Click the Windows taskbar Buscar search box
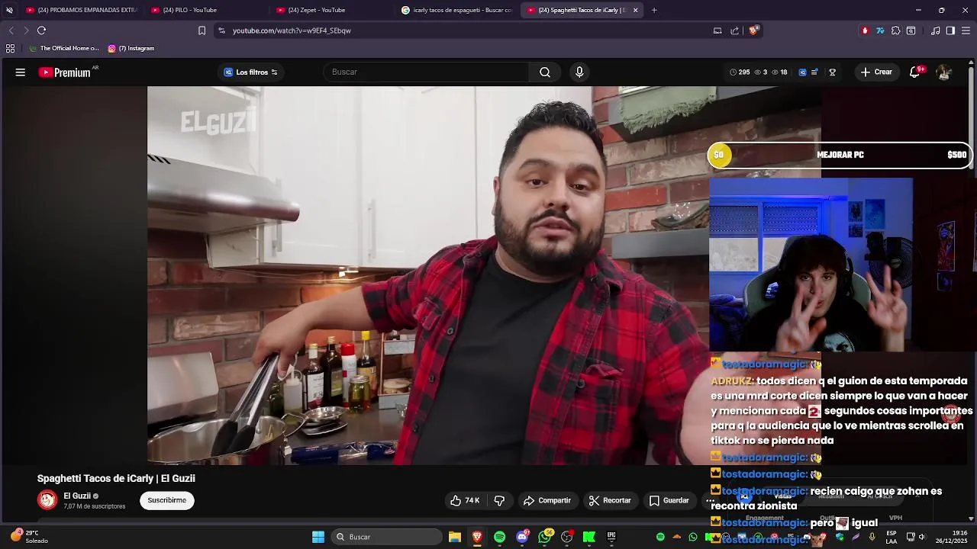This screenshot has width=977, height=549. [387, 537]
